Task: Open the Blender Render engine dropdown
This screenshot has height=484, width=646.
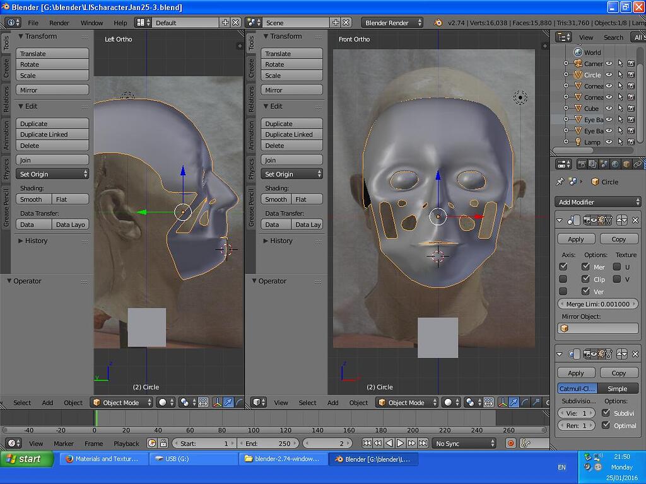Action: 392,23
